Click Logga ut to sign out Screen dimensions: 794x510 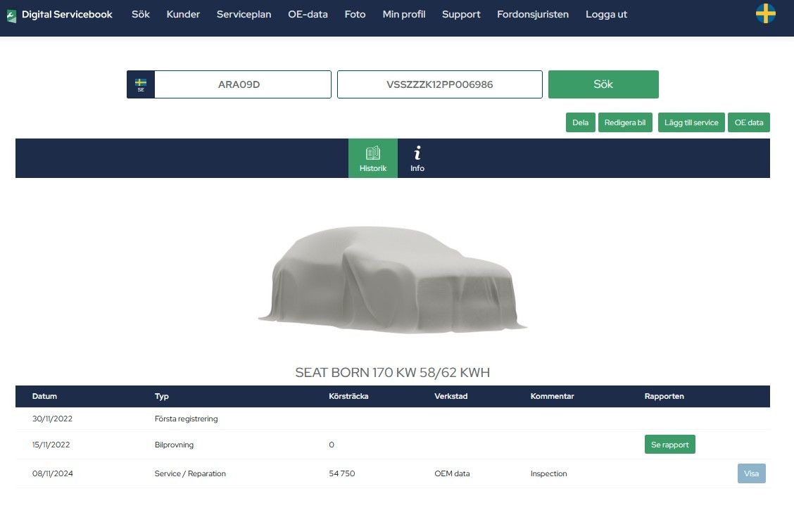click(x=606, y=14)
